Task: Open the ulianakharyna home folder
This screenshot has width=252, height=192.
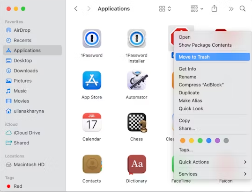Action: [32, 111]
